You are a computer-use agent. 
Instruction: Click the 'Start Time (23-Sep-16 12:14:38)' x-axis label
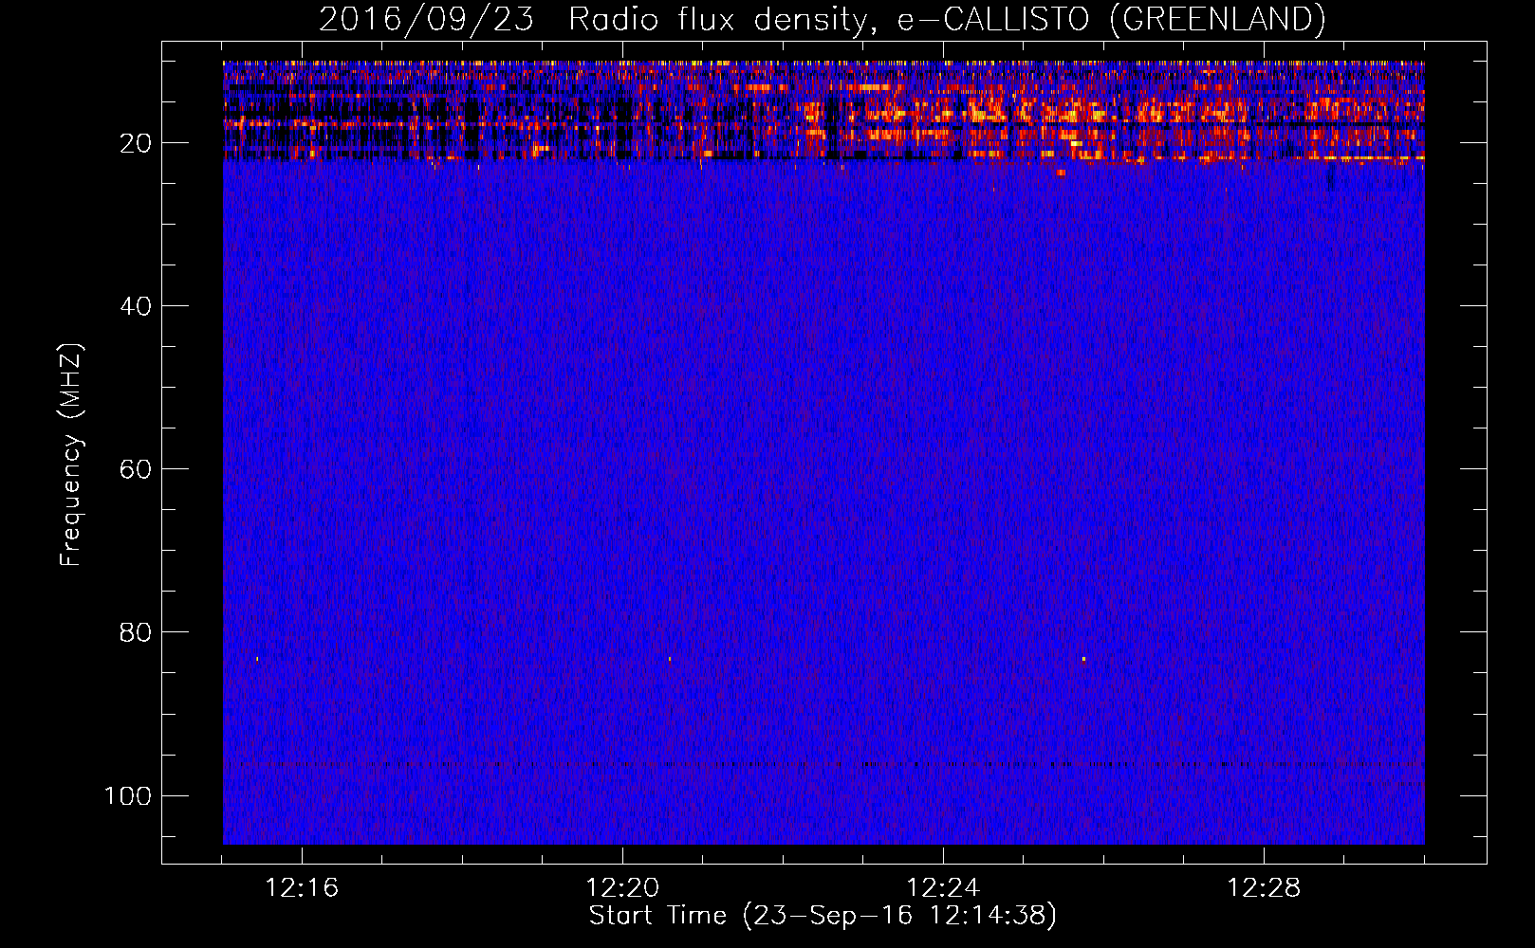(823, 916)
